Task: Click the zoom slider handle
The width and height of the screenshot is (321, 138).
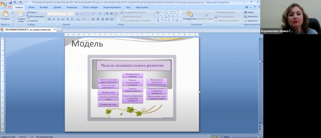Action: tap(240, 137)
